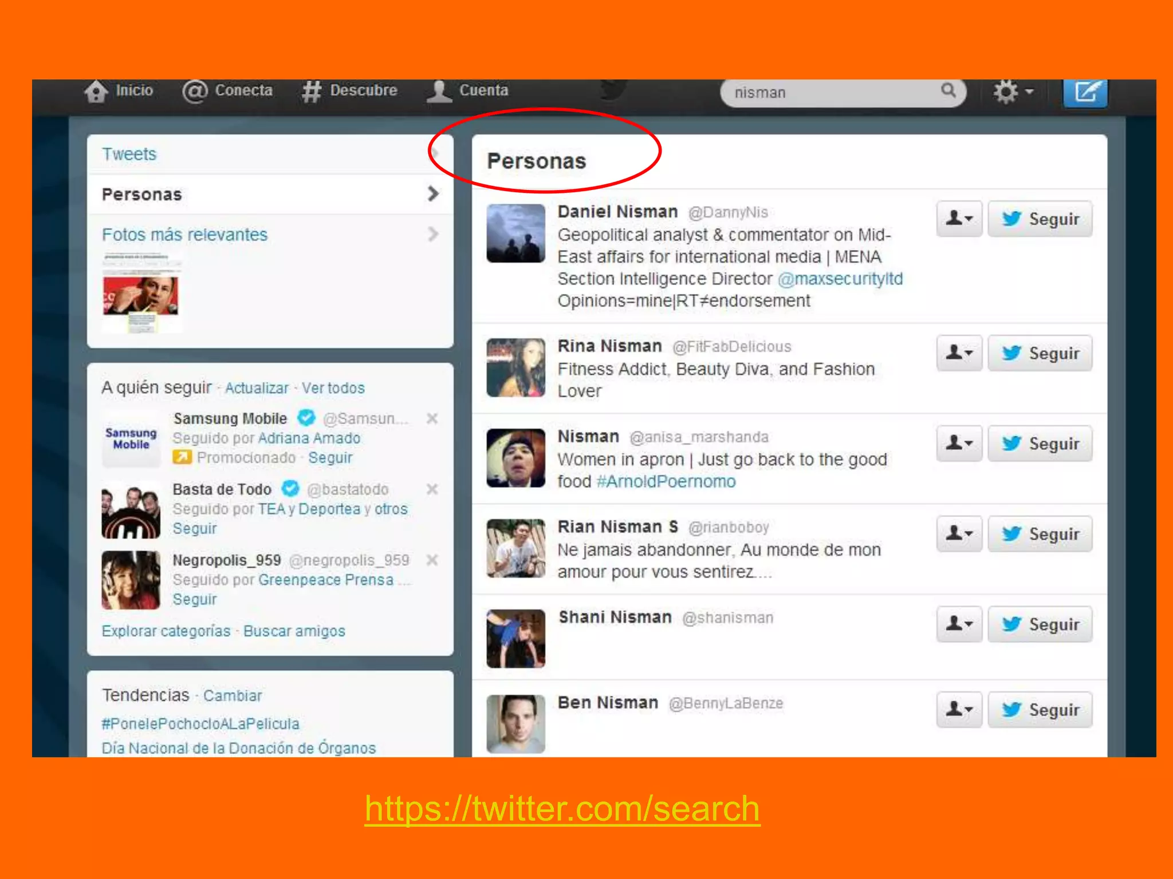Dismiss Basta de Todo suggestion
The image size is (1173, 879).
[x=432, y=490]
